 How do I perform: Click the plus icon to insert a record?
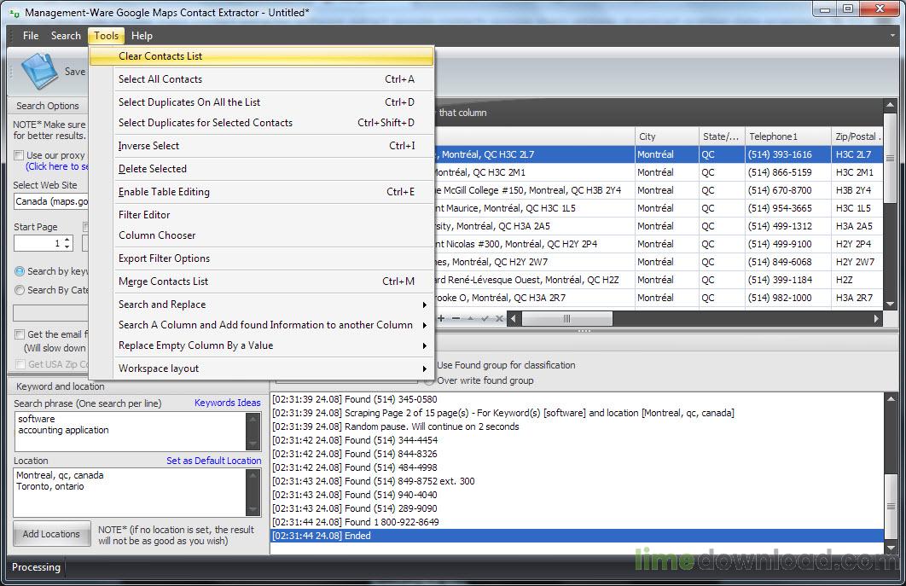[x=440, y=318]
